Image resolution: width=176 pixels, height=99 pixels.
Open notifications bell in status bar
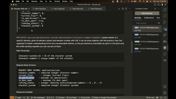(x=165, y=98)
